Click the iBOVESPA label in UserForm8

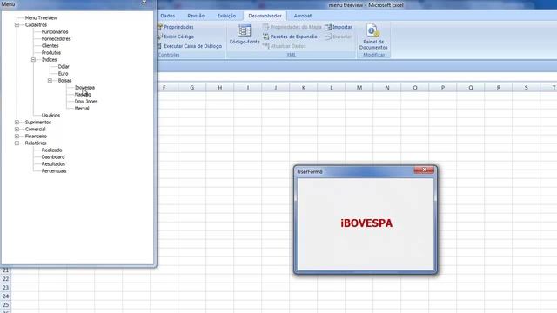point(366,223)
